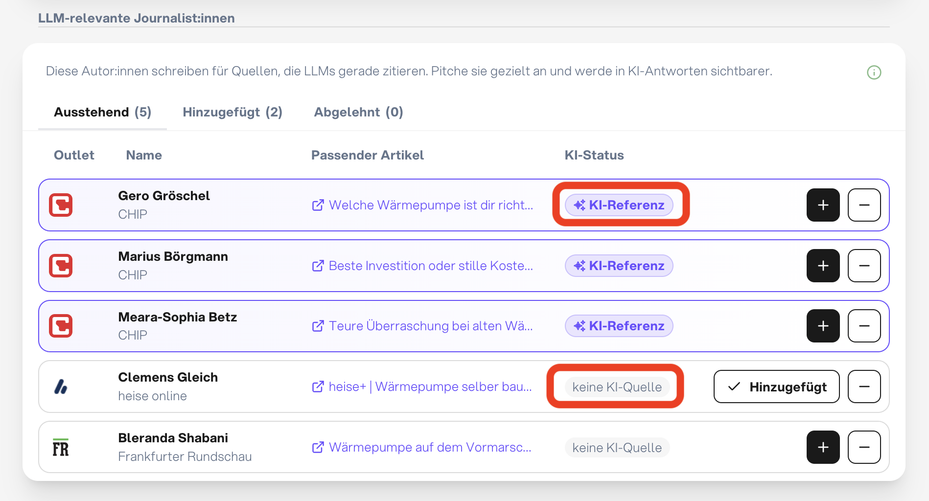This screenshot has width=929, height=501.
Task: Open article 'Beste Investition oder stille Koste...'
Action: pos(422,266)
